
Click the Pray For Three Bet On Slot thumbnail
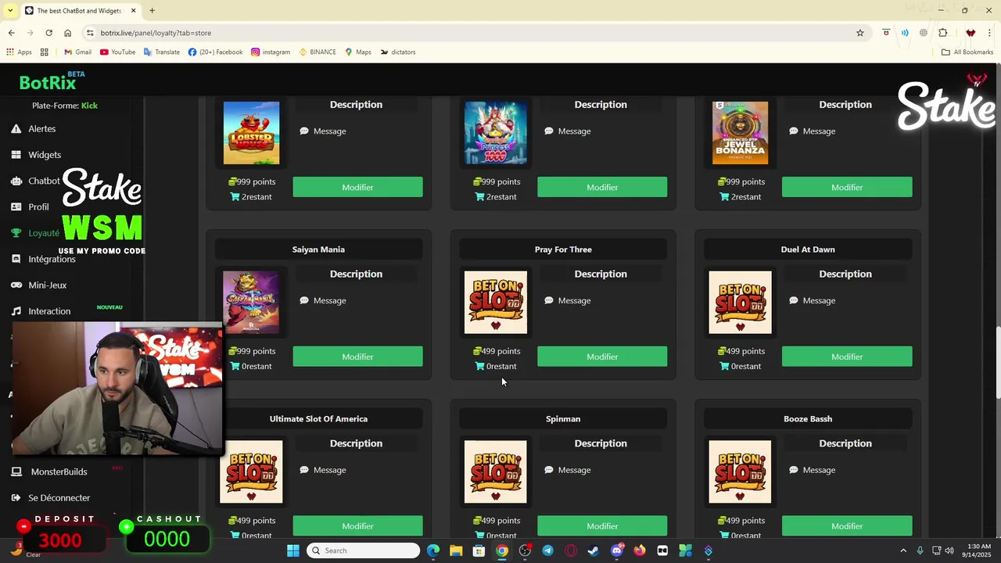click(496, 303)
